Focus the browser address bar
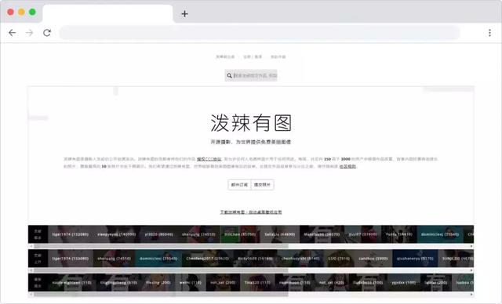Screen dimensions: 502x304 coord(260,33)
